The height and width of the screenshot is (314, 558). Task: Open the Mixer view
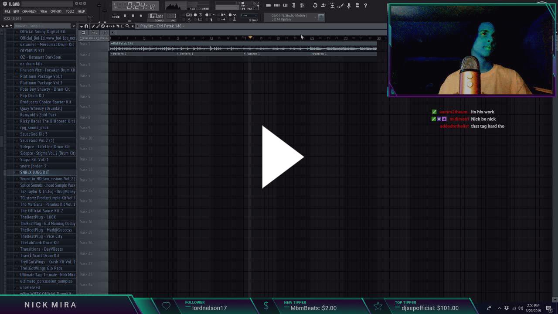point(302,5)
